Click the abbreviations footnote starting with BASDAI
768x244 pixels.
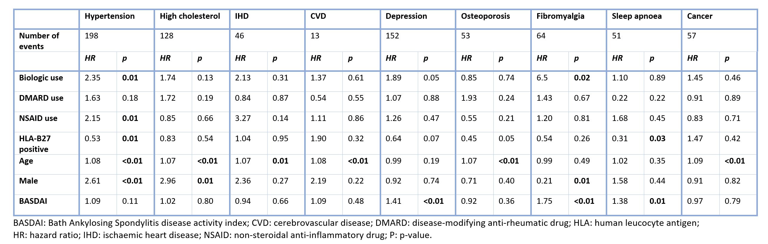point(207,229)
